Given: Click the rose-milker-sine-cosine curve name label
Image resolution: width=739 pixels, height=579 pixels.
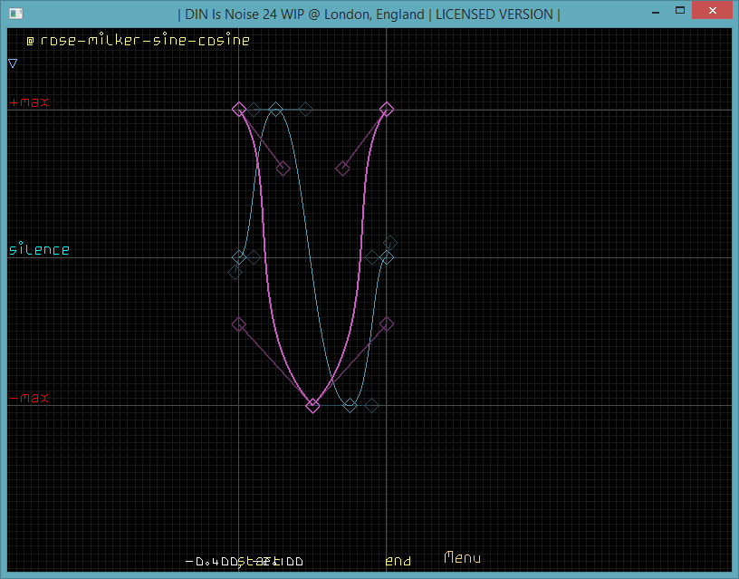Looking at the screenshot, I should [145, 41].
